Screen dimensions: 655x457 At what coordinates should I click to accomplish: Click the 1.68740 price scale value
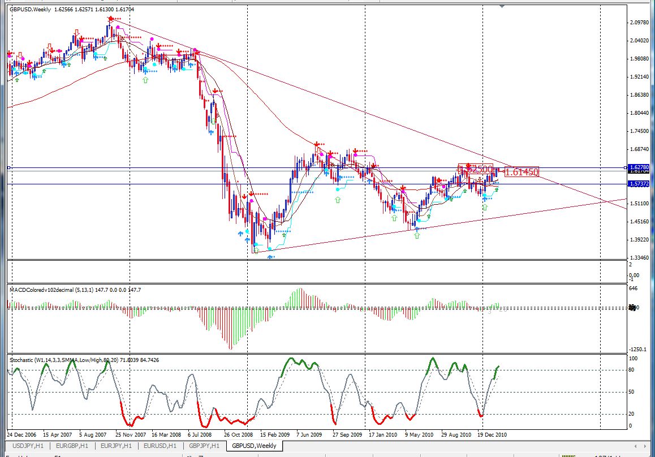point(639,149)
